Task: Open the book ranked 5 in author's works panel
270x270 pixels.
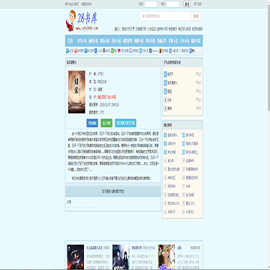Action: (x=169, y=109)
